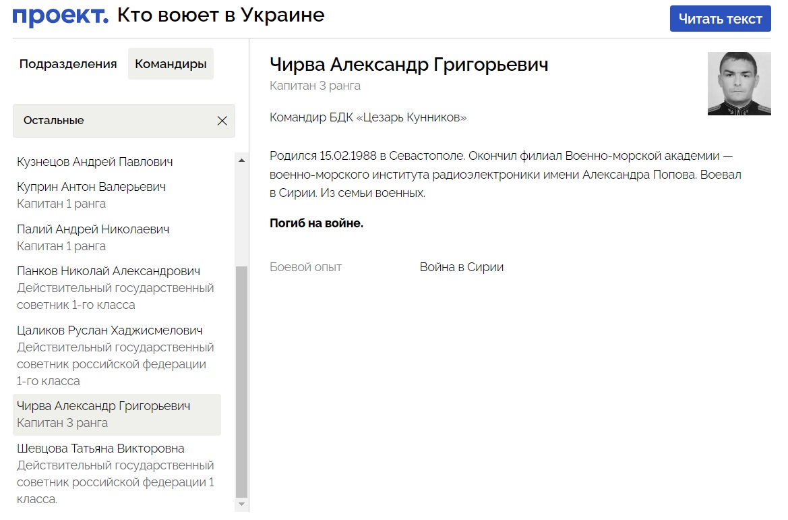This screenshot has width=788, height=520.
Task: Click the Война в Сирии combat experience text
Action: 461,266
